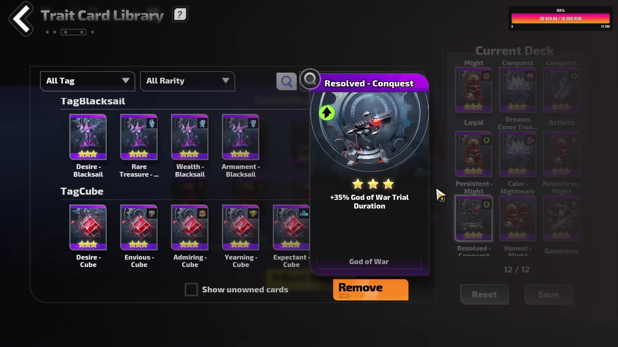Click the All Rarity dropdown arrow
Screen dimensions: 618x347
coord(226,81)
